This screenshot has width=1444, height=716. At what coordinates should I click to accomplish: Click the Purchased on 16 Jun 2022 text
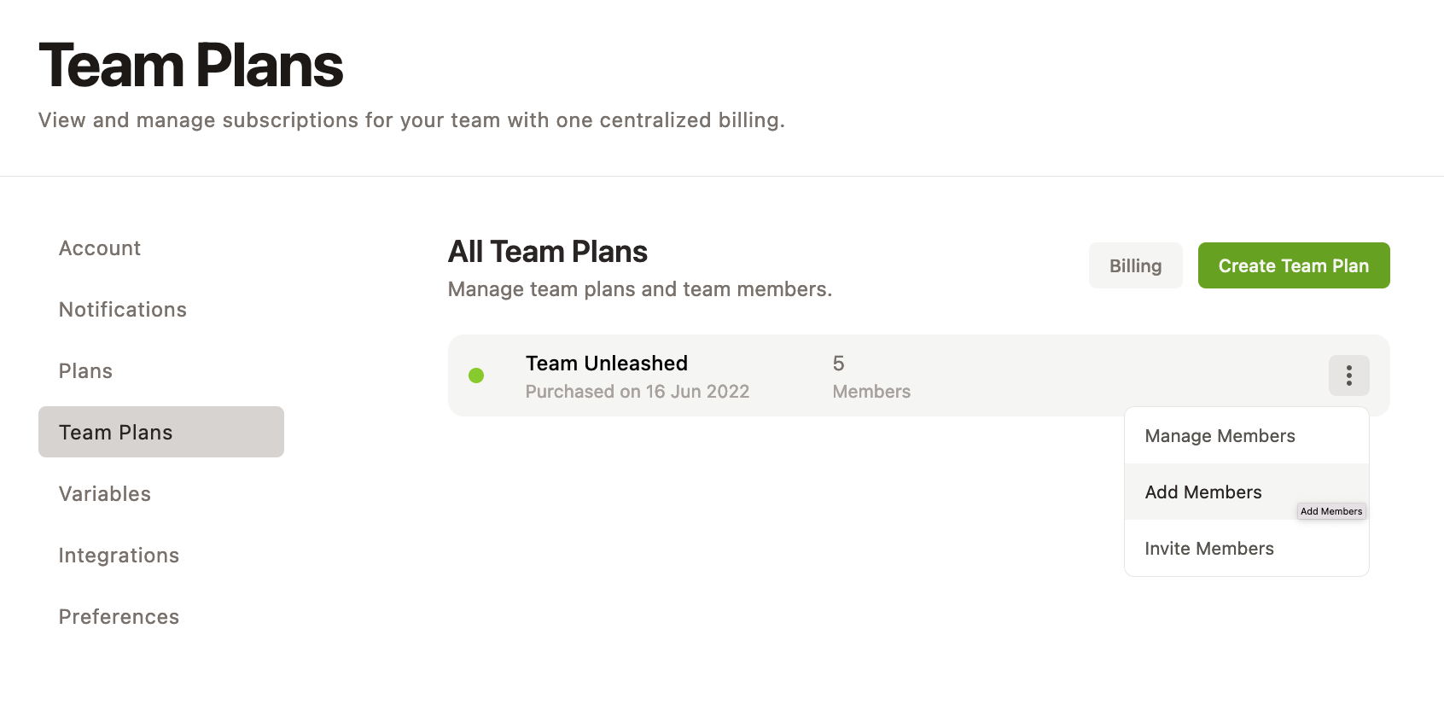click(x=637, y=391)
